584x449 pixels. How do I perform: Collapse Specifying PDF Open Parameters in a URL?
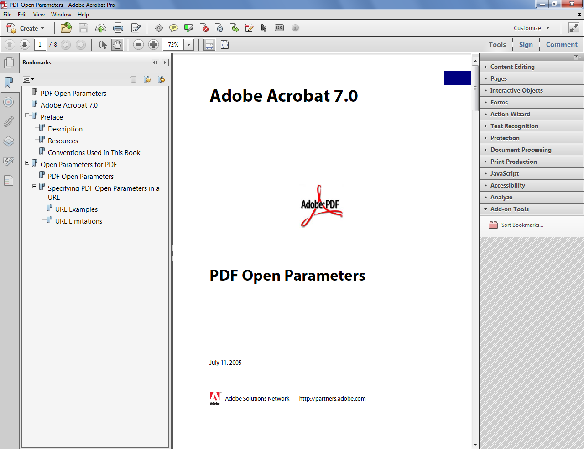(35, 187)
